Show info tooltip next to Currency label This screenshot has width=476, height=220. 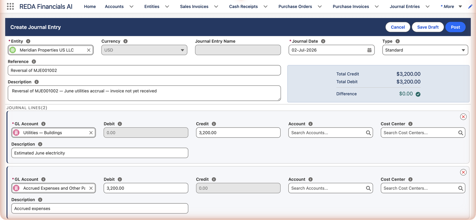[x=126, y=41]
